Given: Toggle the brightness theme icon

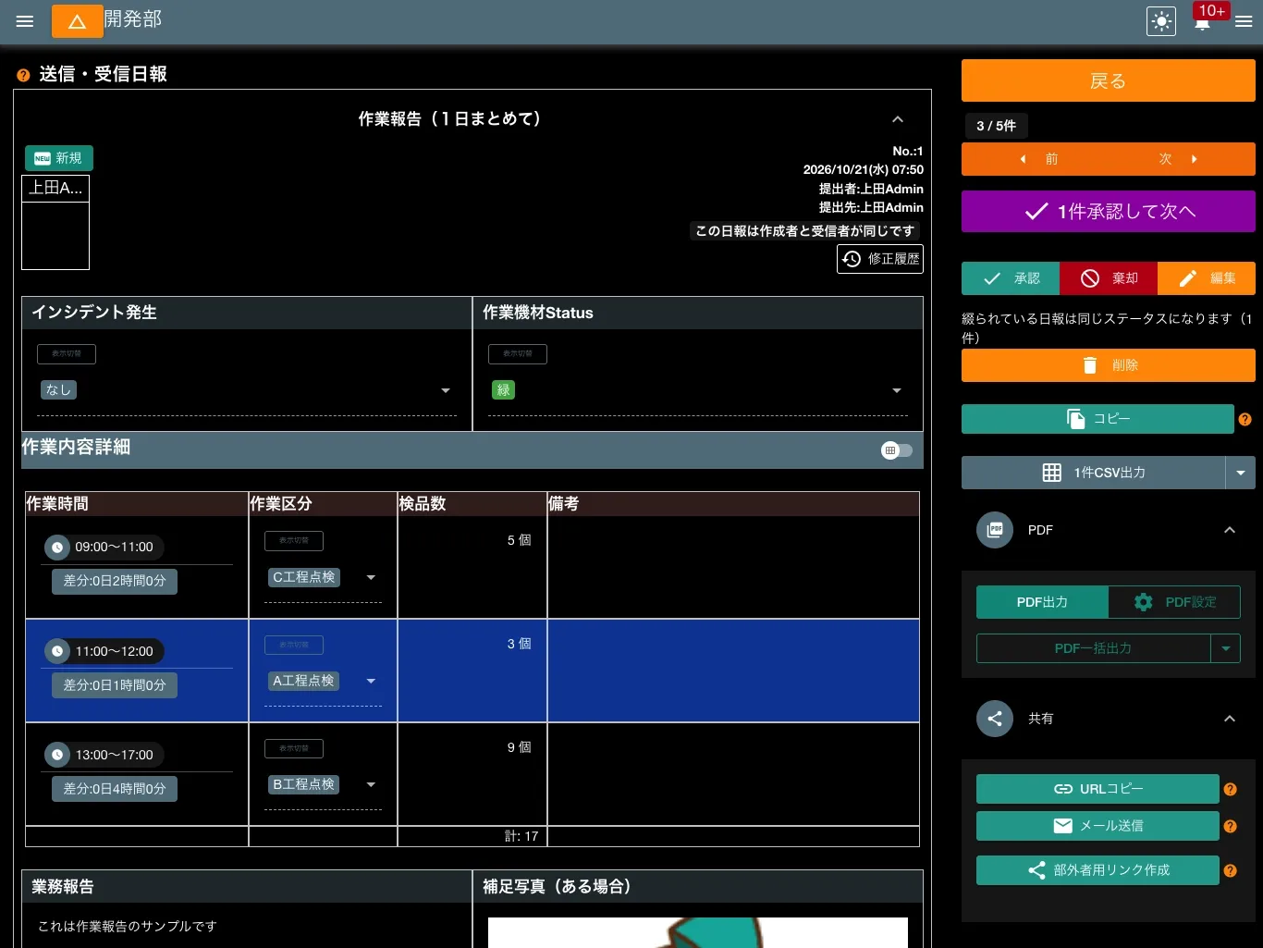Looking at the screenshot, I should pyautogui.click(x=1161, y=21).
